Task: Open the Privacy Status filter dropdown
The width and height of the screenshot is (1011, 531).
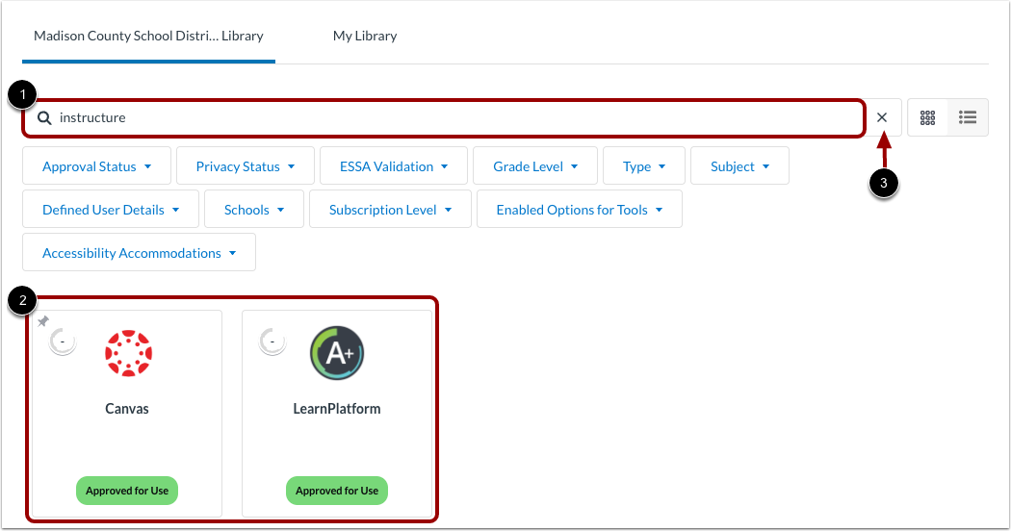Action: [x=245, y=166]
